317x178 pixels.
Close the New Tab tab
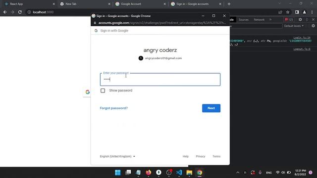coord(109,4)
